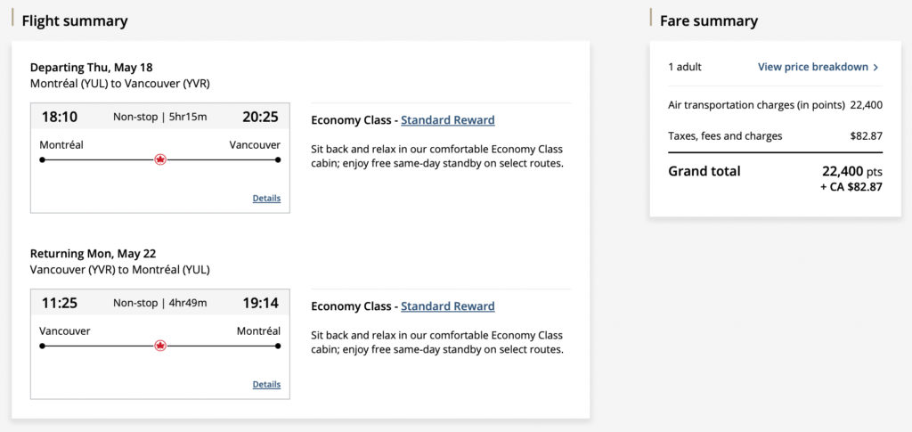Click the Flight summary heading

75,20
